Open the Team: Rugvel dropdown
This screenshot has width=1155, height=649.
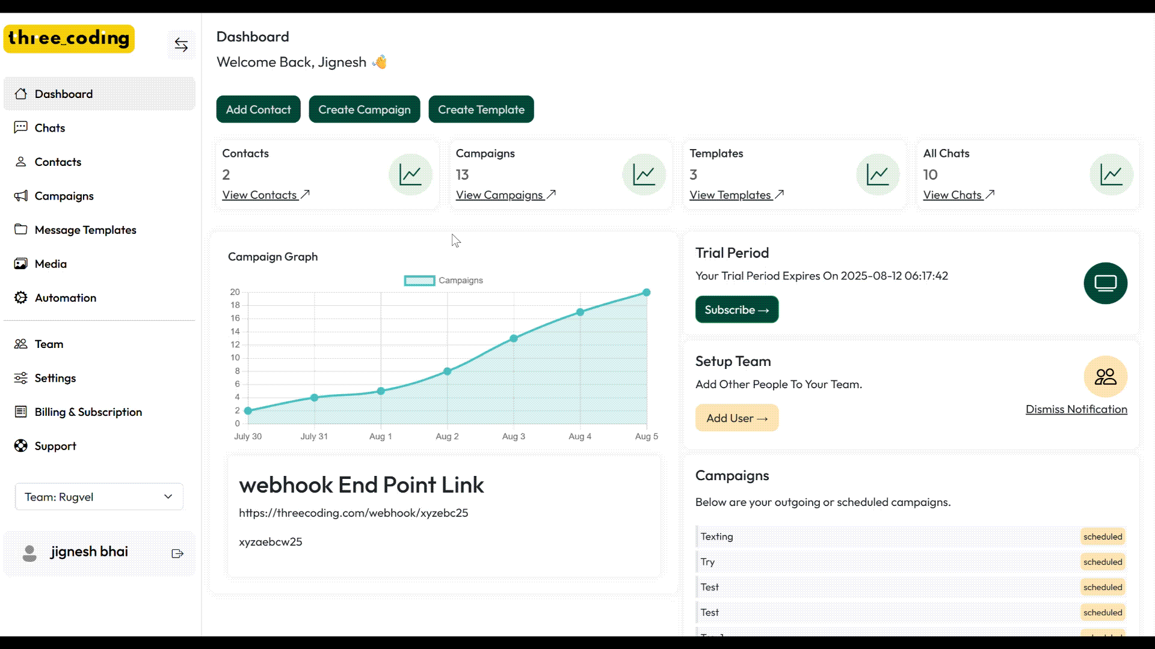[99, 497]
